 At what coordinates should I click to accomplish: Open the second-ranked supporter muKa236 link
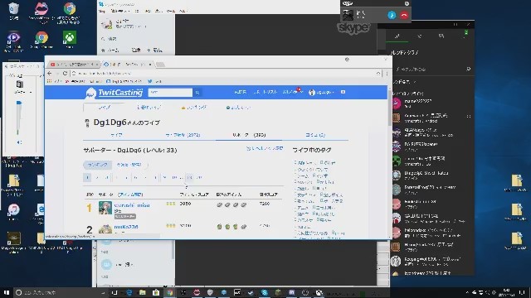click(x=126, y=227)
